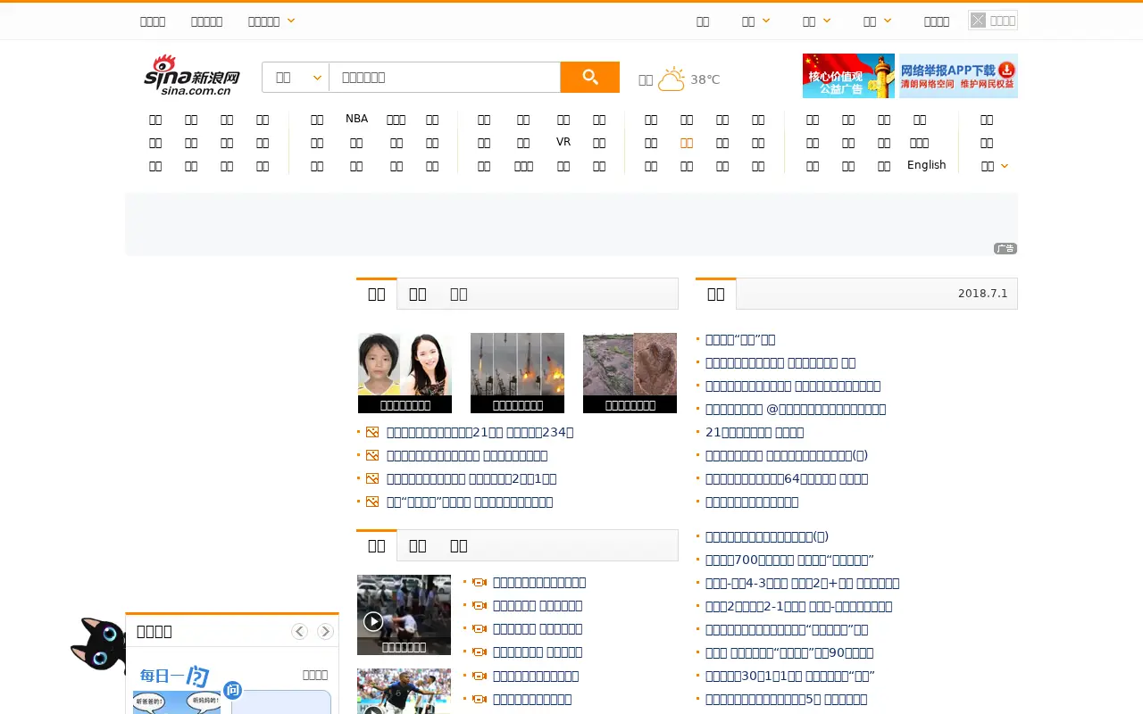The height and width of the screenshot is (714, 1143).
Task: Go to previous item with left arrow in side panel
Action: pos(299,631)
